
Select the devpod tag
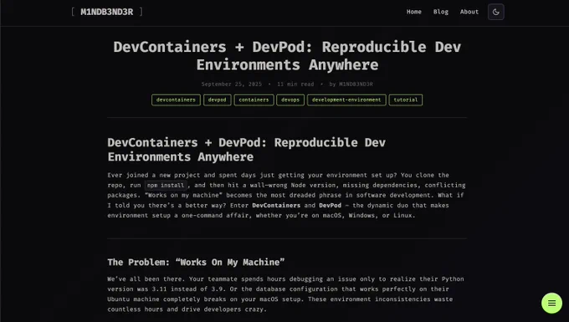click(217, 100)
